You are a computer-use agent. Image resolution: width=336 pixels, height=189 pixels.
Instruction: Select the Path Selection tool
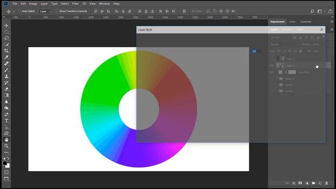click(x=6, y=127)
